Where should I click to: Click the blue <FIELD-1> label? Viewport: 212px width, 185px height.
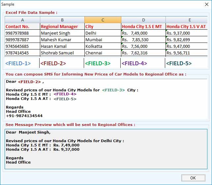pyautogui.click(x=18, y=63)
